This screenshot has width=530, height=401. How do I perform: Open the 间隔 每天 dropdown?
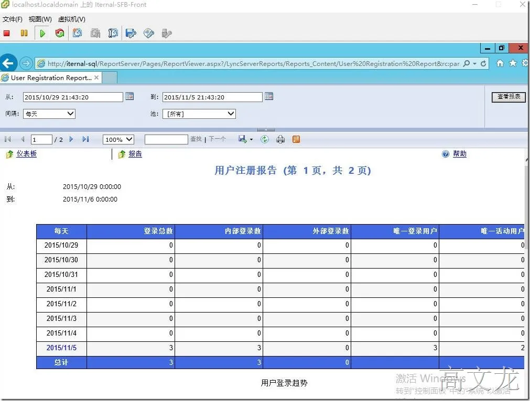click(49, 114)
